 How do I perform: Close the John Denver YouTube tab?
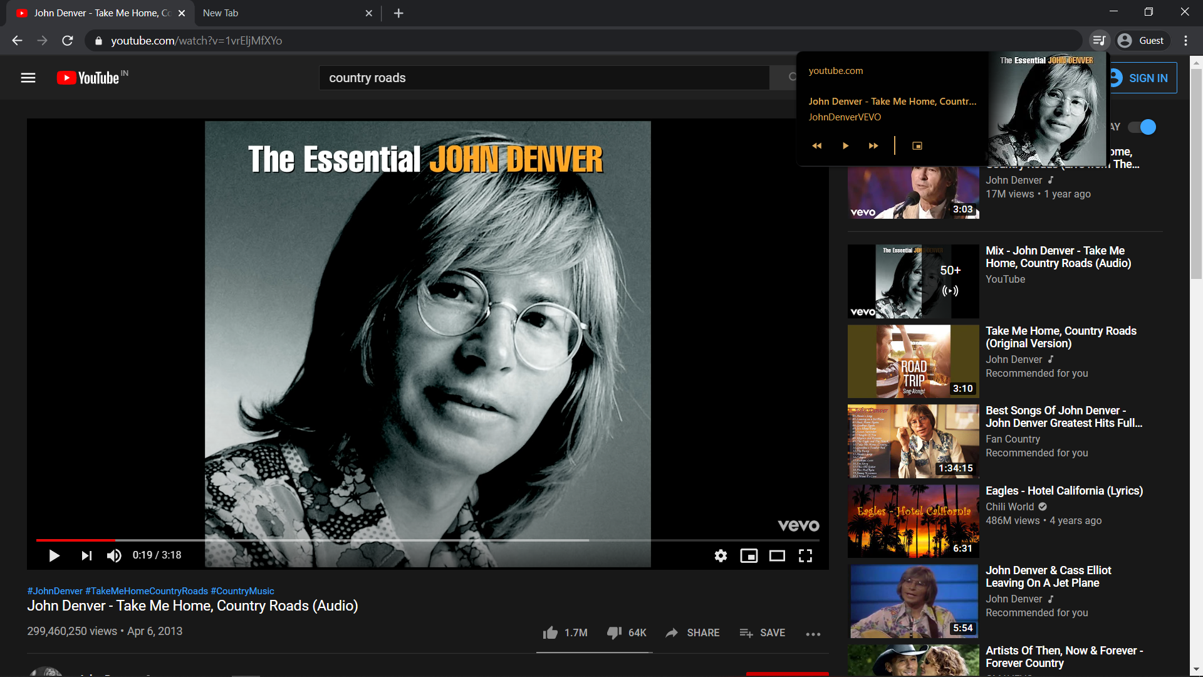click(x=182, y=13)
